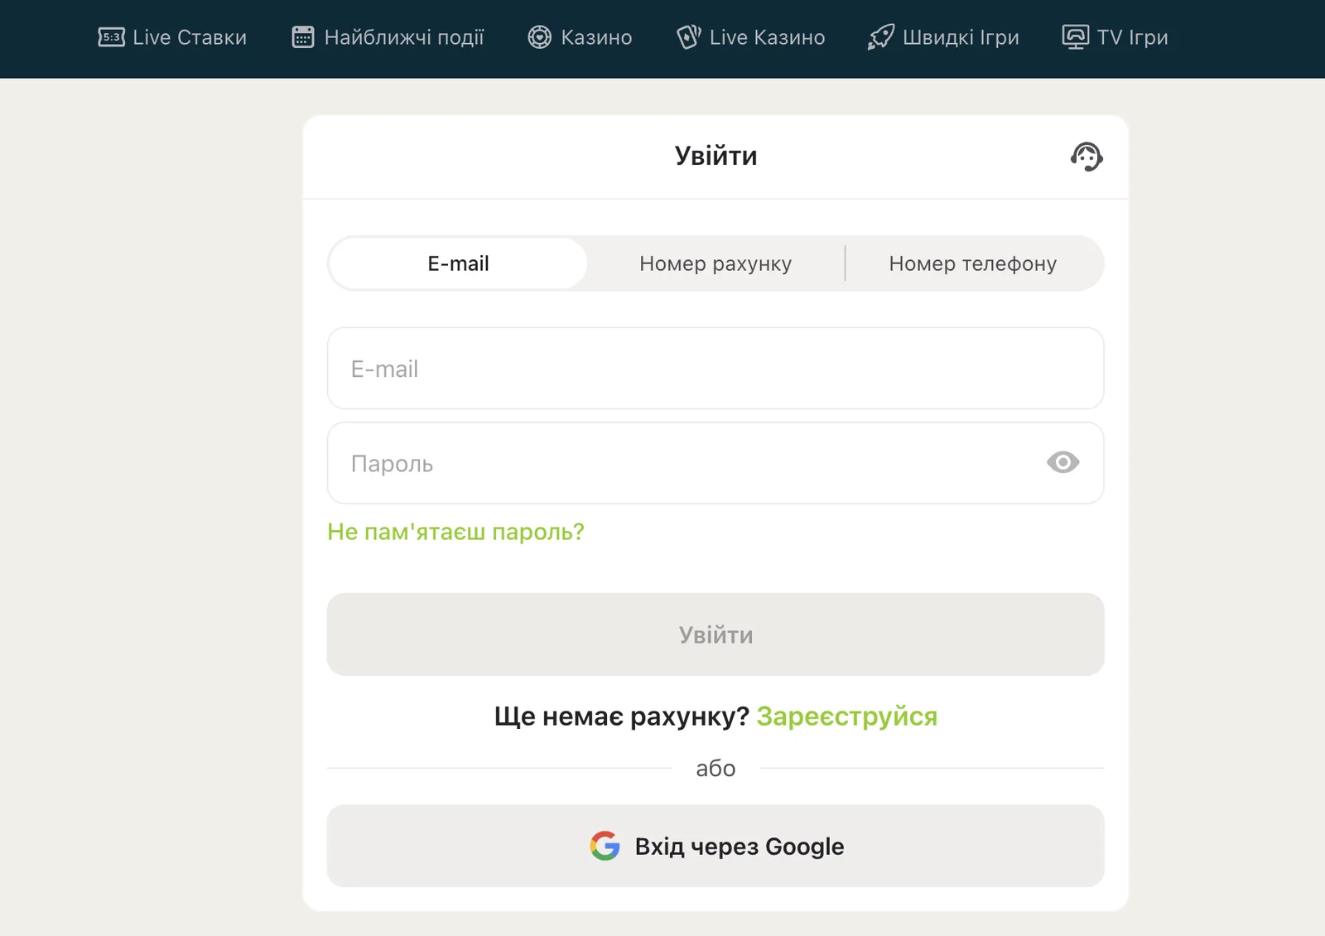This screenshot has width=1325, height=936.
Task: Switch to the Номер рахунку tab
Action: [715, 263]
